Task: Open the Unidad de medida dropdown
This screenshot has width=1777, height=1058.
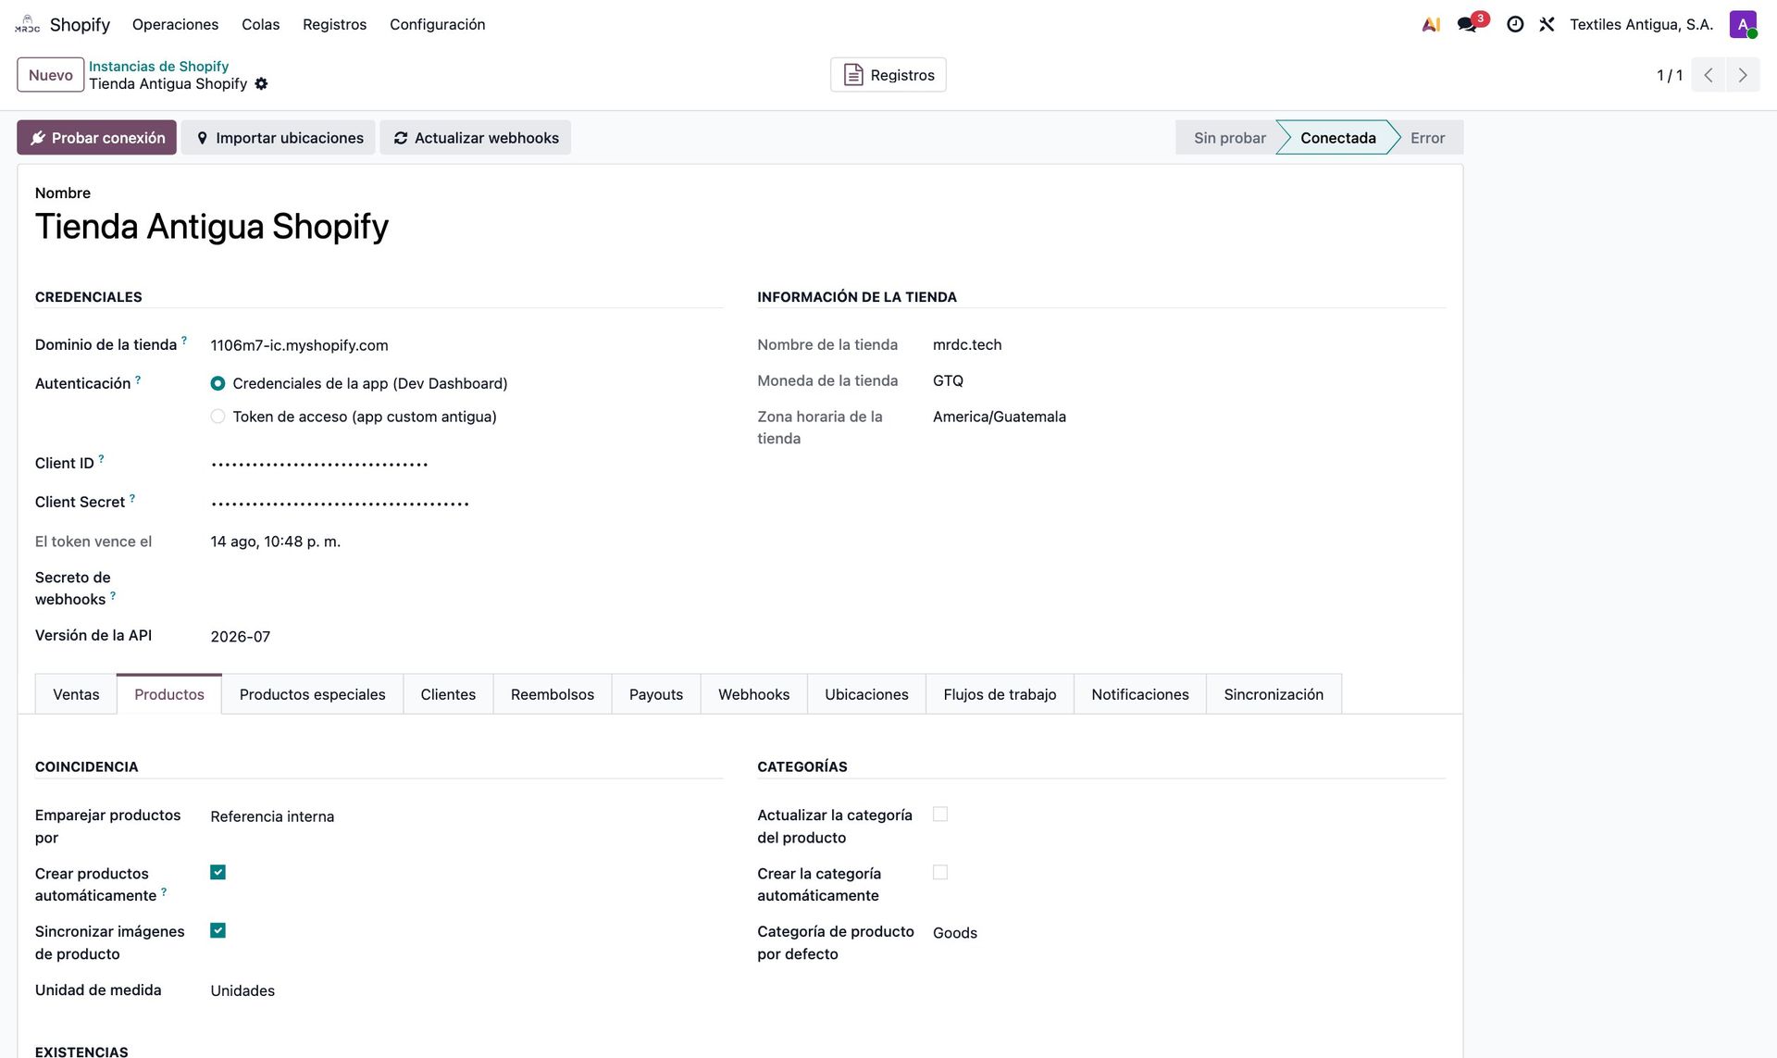Action: tap(466, 990)
